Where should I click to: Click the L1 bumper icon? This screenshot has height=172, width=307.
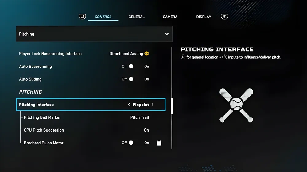[82, 17]
